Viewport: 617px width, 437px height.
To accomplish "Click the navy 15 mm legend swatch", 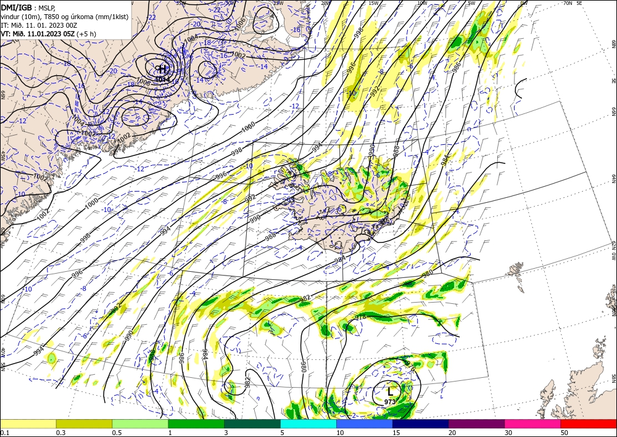I will tap(420, 423).
